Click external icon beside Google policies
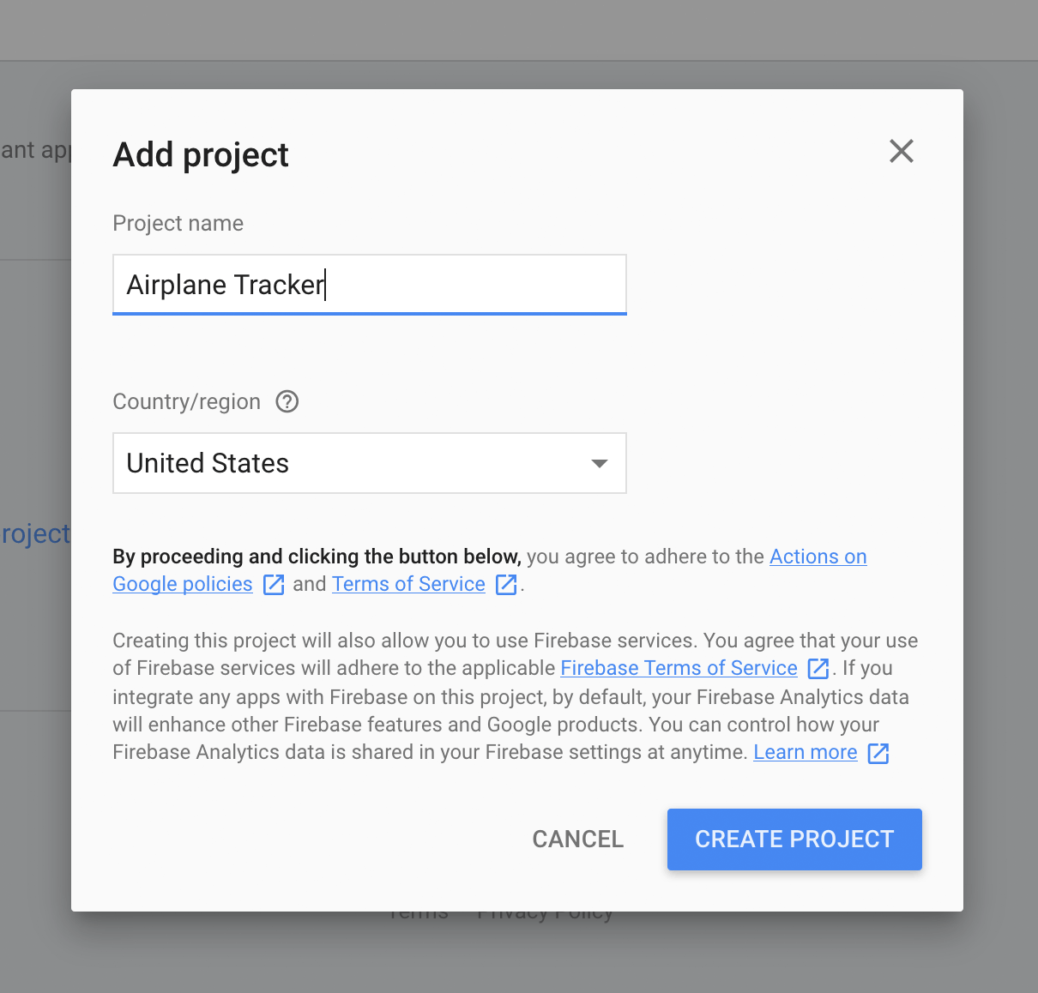The width and height of the screenshot is (1038, 993). click(274, 585)
